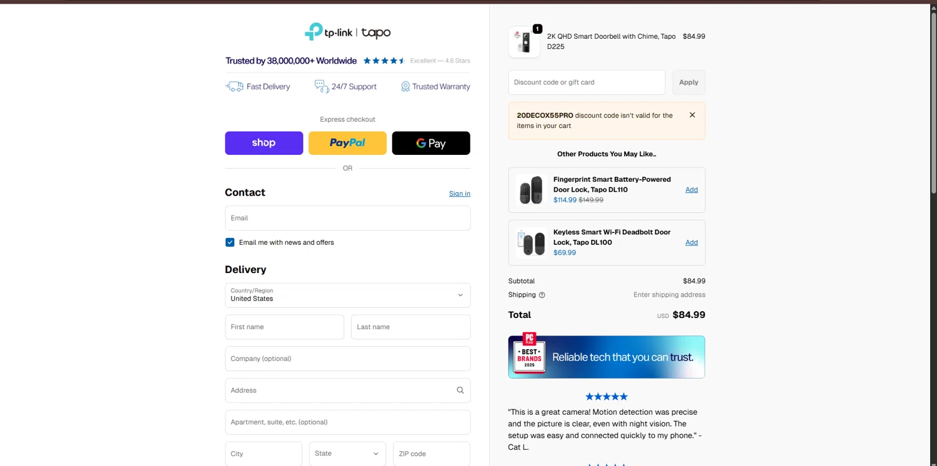
Task: Add Tapo DL110 door lock to order
Action: coord(692,190)
